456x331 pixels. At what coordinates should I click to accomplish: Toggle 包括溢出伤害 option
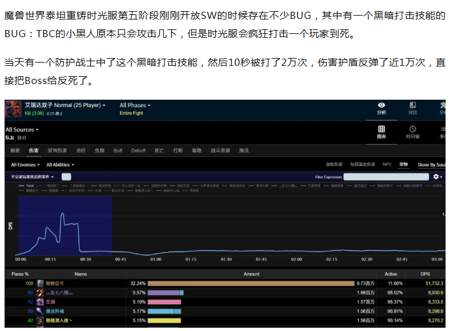coord(362,164)
